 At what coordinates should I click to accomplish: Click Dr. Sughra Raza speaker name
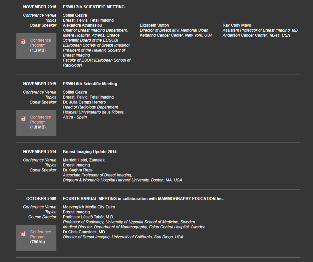(x=78, y=170)
